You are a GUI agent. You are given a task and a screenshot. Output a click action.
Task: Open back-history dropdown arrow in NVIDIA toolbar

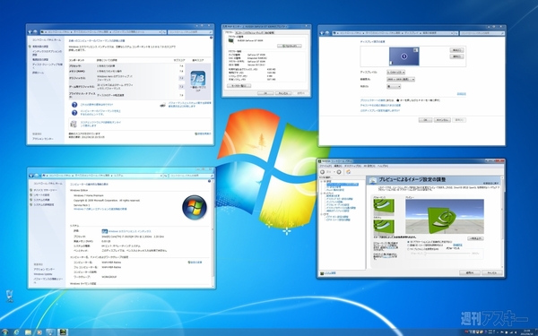pos(334,172)
